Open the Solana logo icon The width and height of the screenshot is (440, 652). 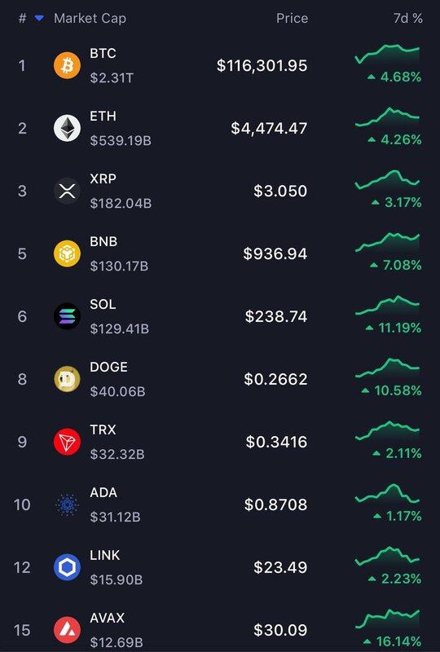67,316
